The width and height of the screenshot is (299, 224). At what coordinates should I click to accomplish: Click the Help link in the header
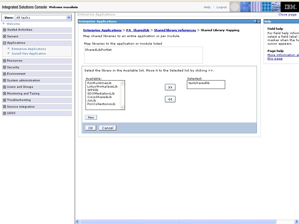[207, 7]
